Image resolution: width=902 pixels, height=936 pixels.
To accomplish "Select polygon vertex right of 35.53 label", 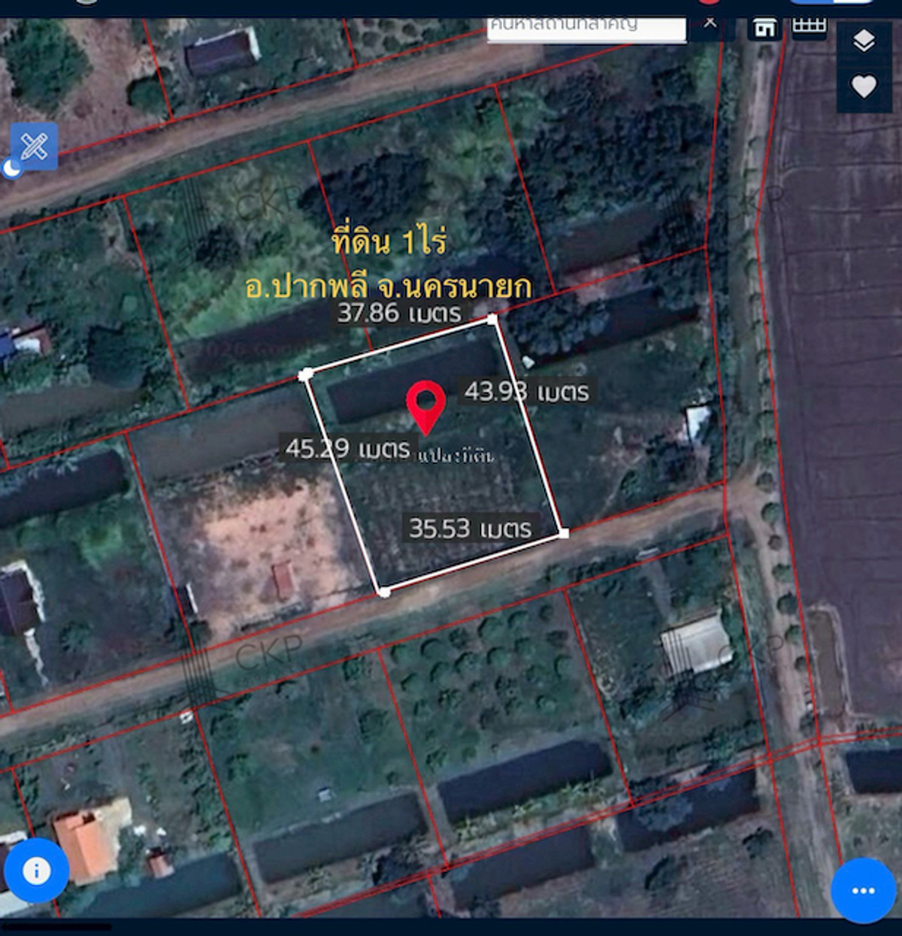I will click(564, 532).
